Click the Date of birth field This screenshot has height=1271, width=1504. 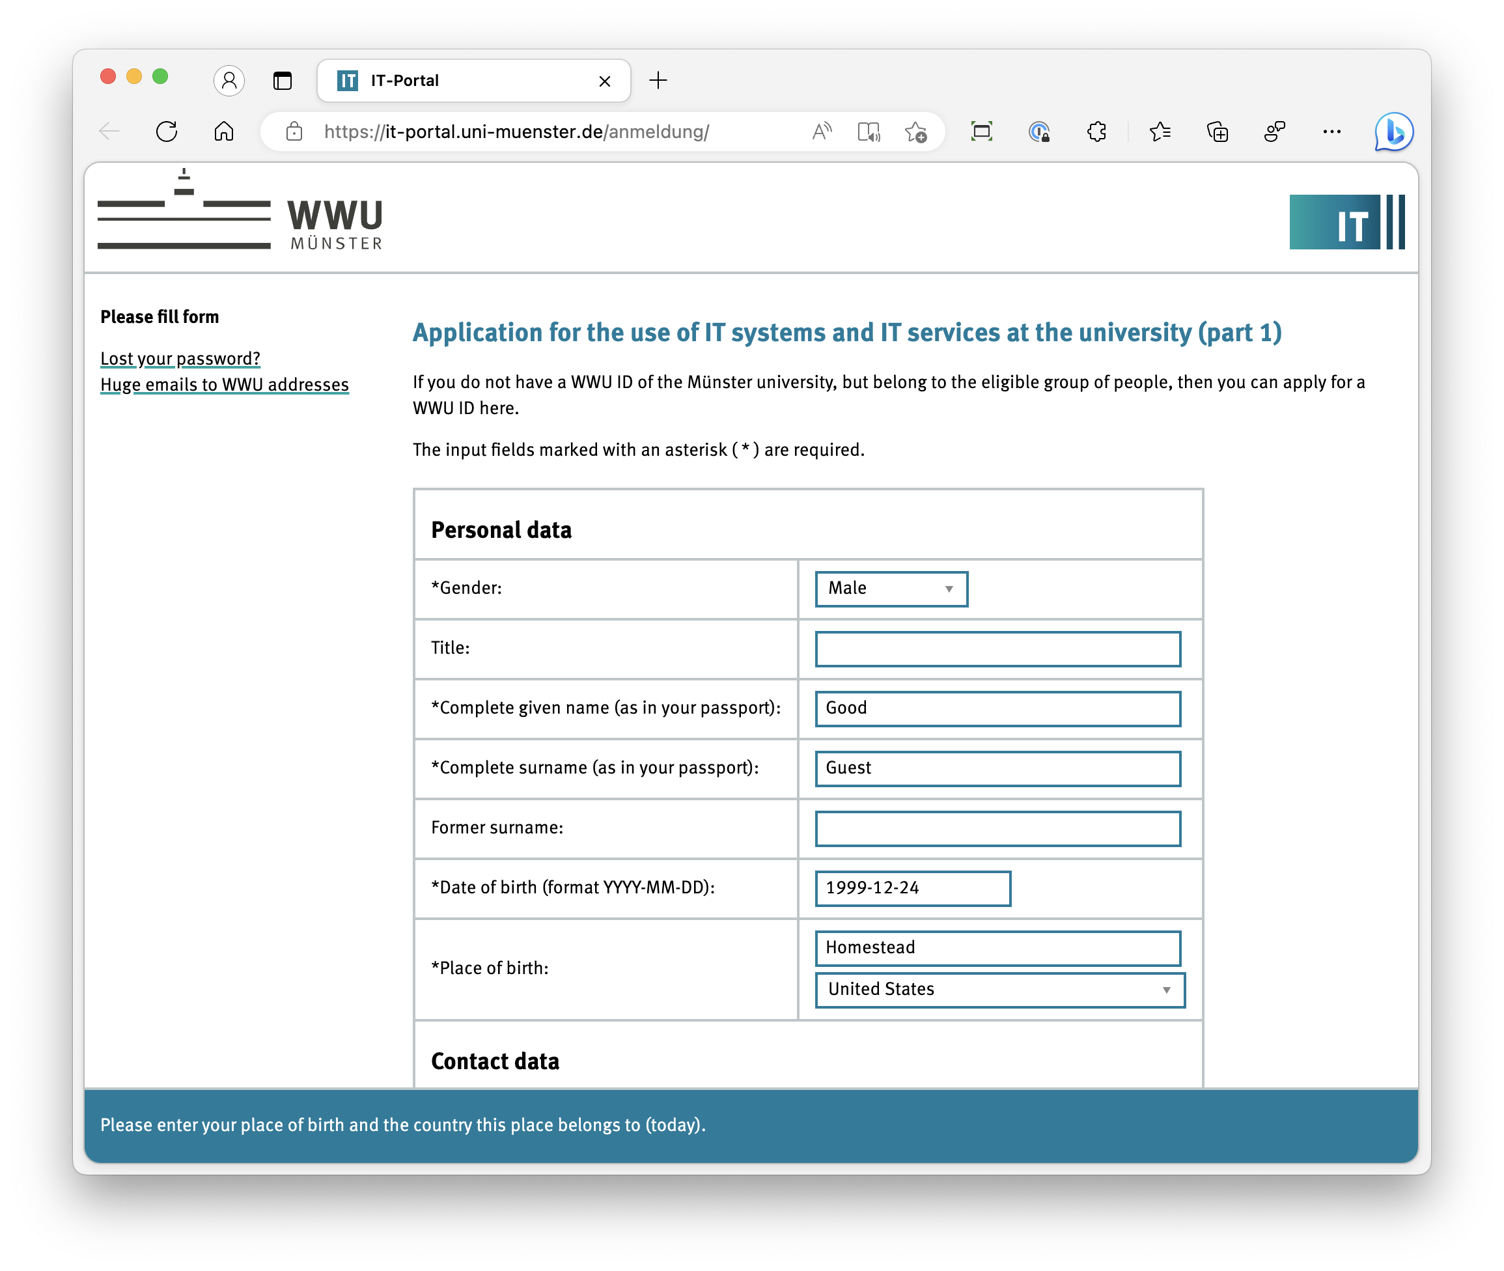(913, 887)
